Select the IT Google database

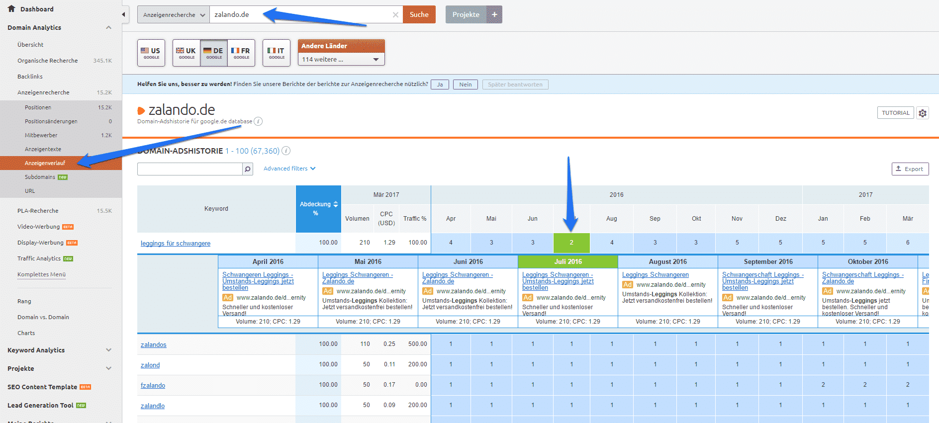point(277,53)
